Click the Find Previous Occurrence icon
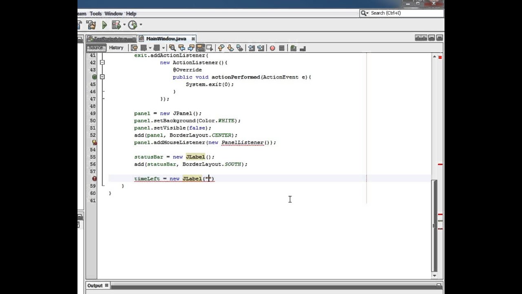 click(182, 48)
